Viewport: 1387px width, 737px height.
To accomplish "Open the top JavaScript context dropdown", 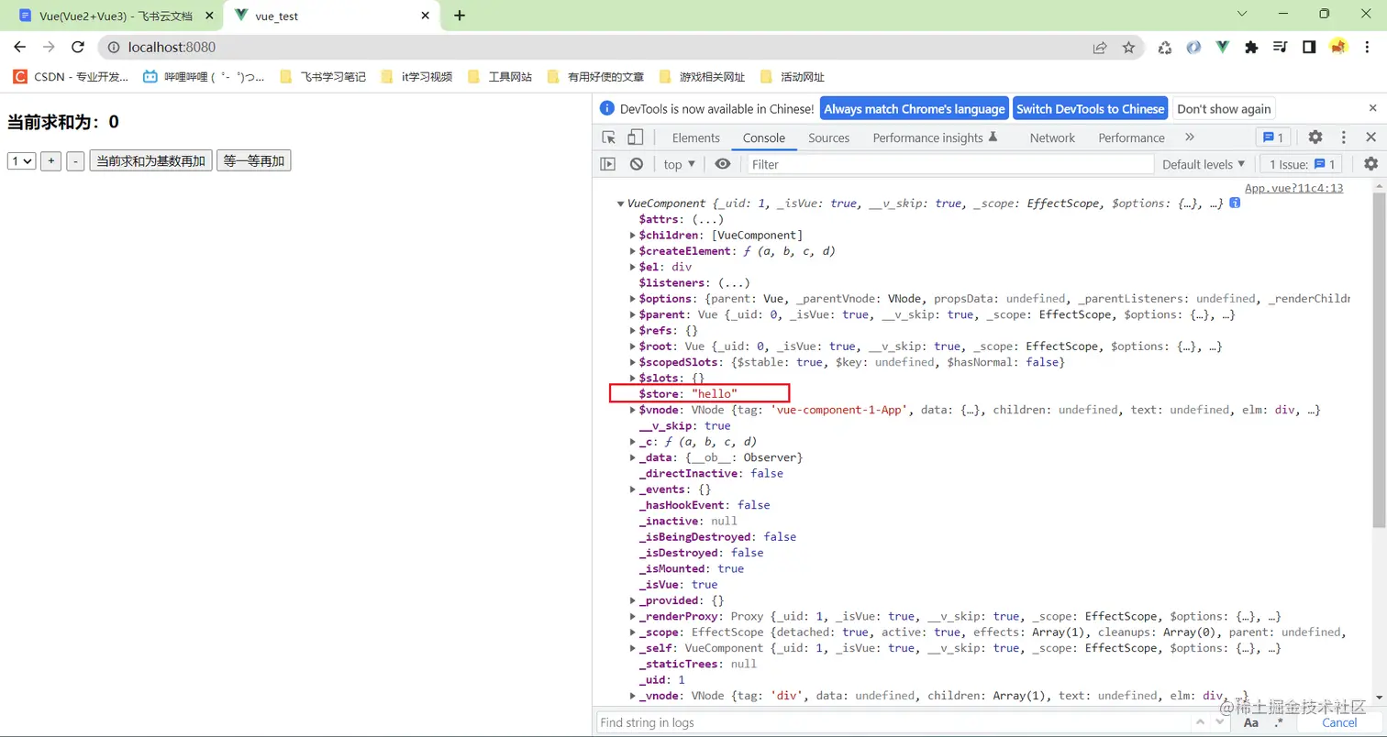I will [x=680, y=164].
